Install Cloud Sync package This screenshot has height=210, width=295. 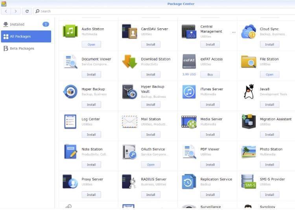coord(269,44)
